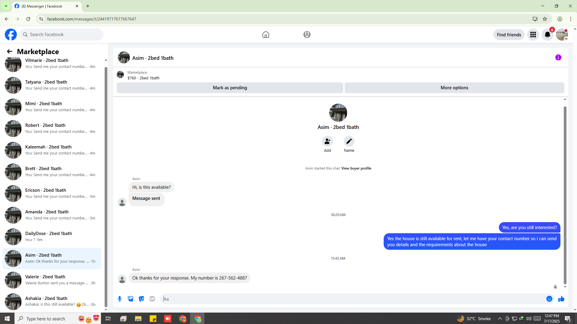The width and height of the screenshot is (577, 324).
Task: Select the Asim 2bed 1bath conversation
Action: pyautogui.click(x=52, y=258)
